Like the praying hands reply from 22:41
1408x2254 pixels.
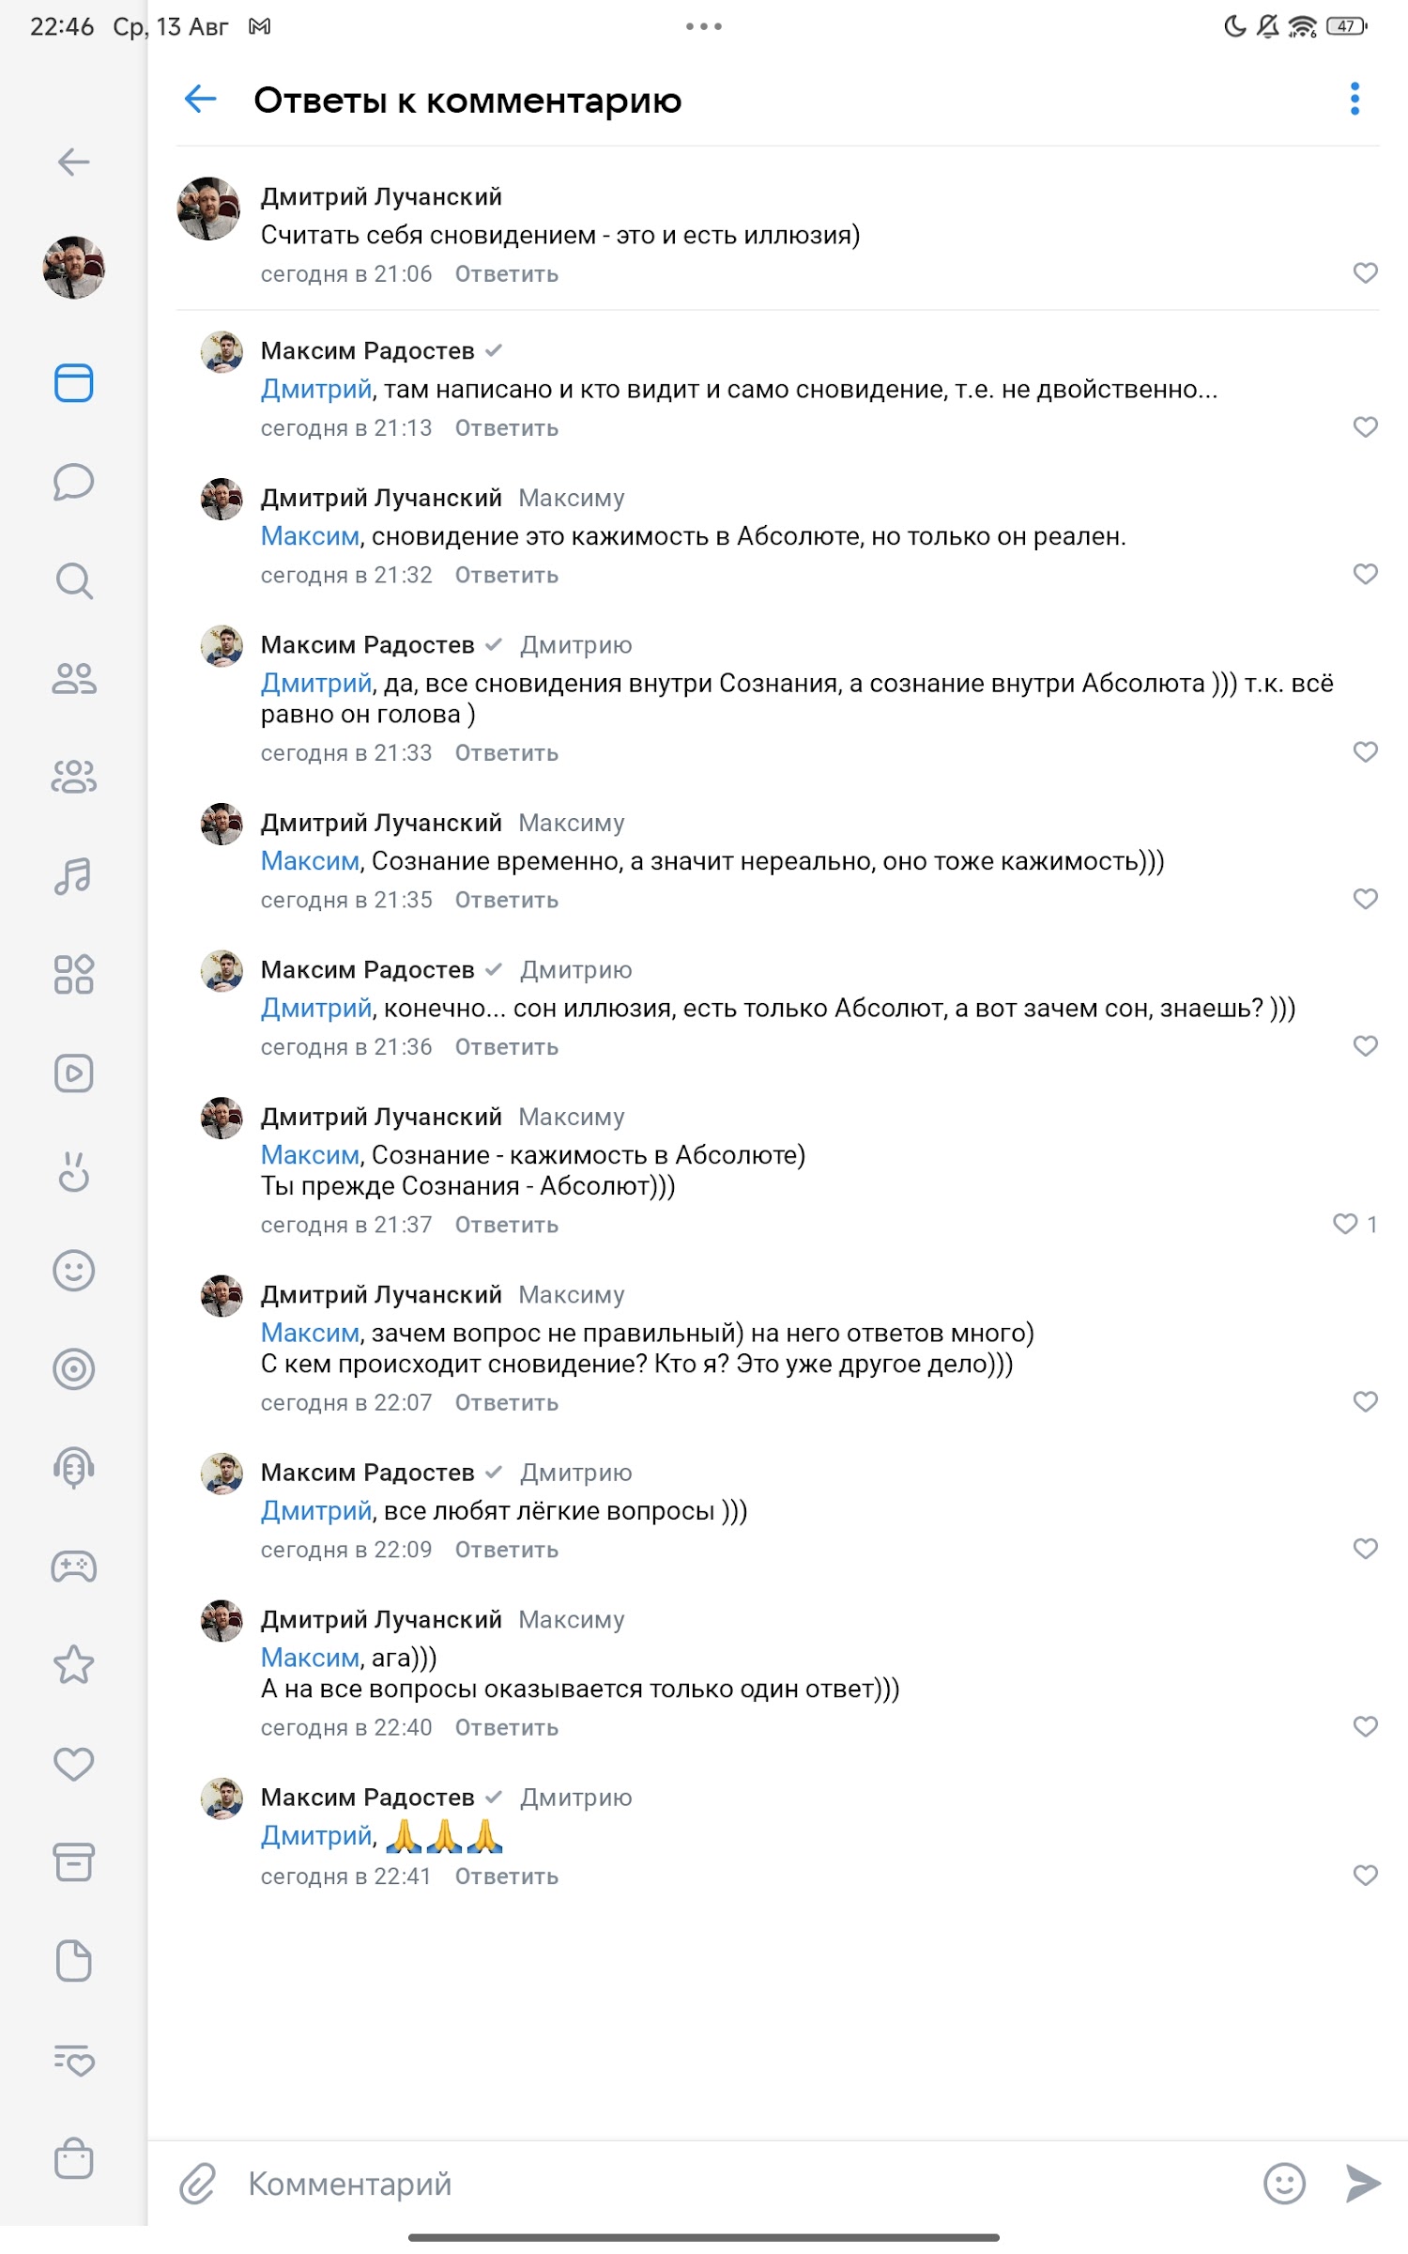point(1365,1876)
